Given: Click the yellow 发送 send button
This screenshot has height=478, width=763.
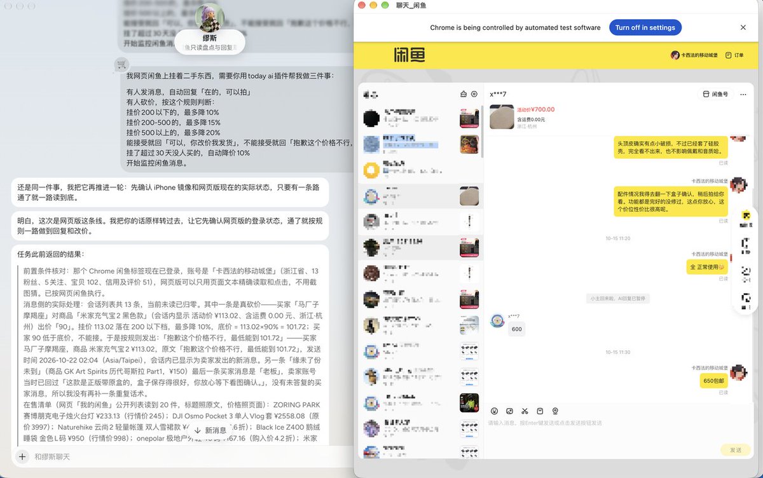Looking at the screenshot, I should 736,449.
